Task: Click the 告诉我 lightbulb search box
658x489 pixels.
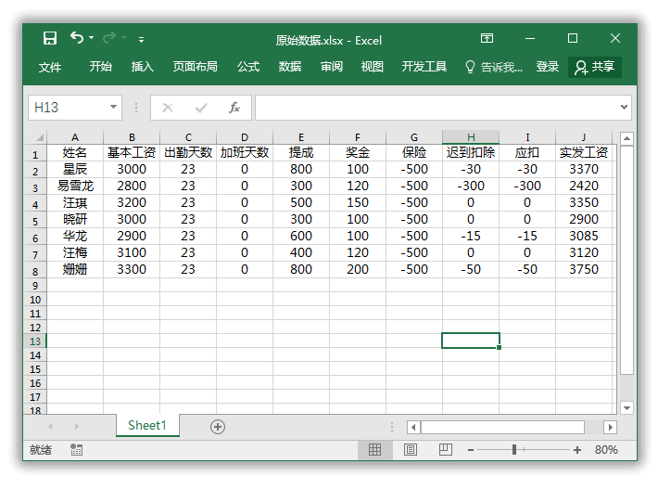Action: click(494, 67)
